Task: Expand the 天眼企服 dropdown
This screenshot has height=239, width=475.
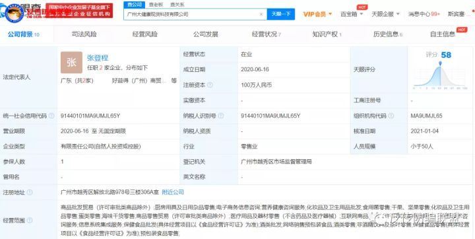Action: click(x=386, y=14)
